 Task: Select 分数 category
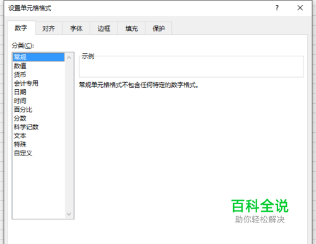(x=39, y=118)
